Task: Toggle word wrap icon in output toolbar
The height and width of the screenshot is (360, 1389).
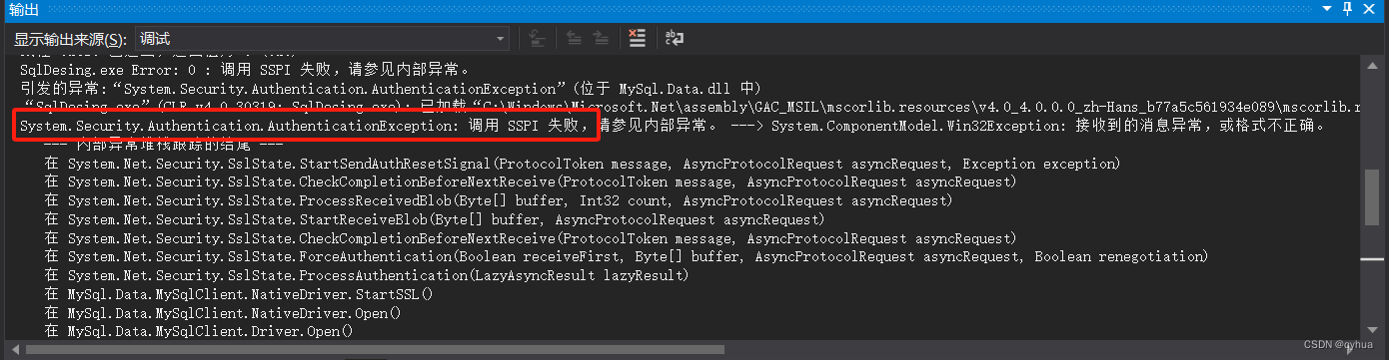Action: (675, 39)
